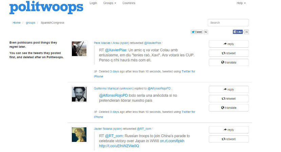281x152 pixels.
Task: Open the Groups dropdown menu
Action: coord(109,3)
